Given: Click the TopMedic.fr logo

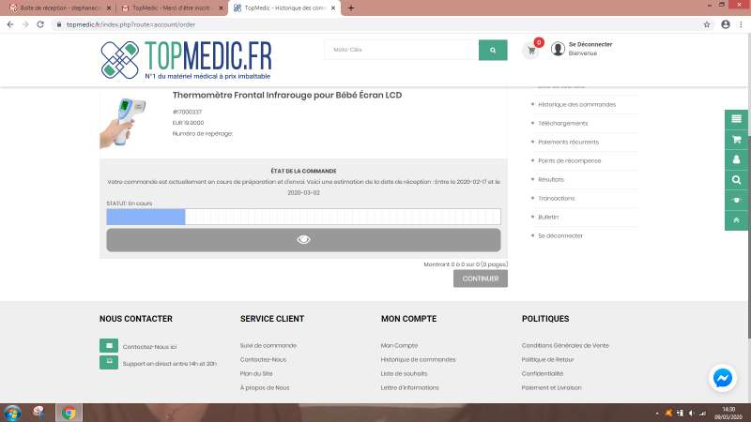Looking at the screenshot, I should coord(186,60).
